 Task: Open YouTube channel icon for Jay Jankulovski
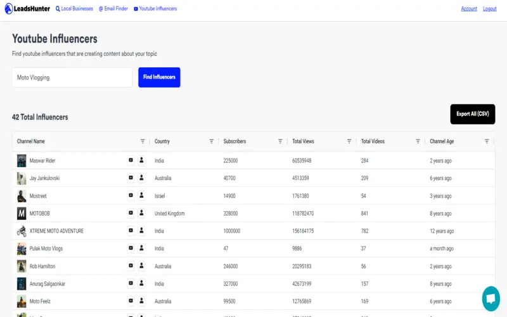[x=131, y=178]
